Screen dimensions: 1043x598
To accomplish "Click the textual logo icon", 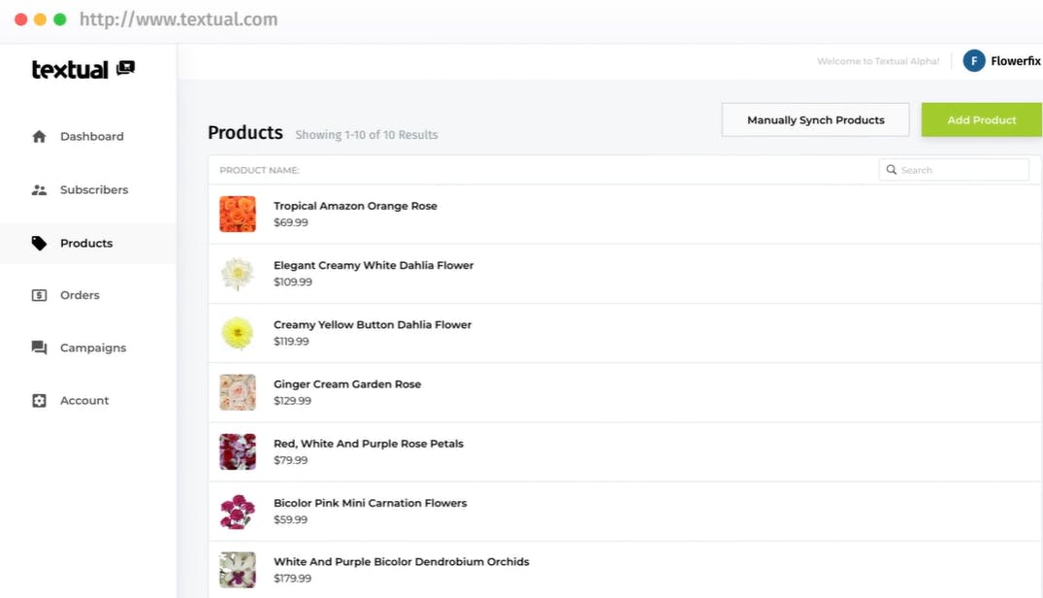I will tap(125, 69).
